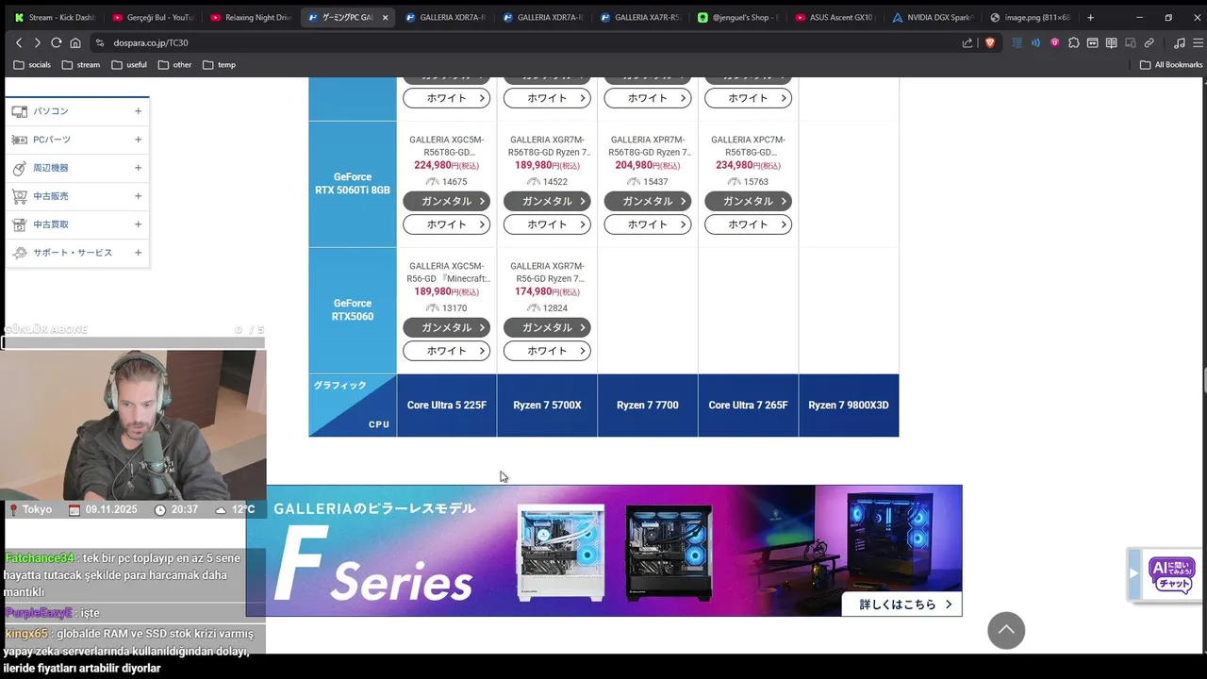Click the 中古買取 icon in sidebar
Image resolution: width=1207 pixels, height=679 pixels.
click(19, 224)
